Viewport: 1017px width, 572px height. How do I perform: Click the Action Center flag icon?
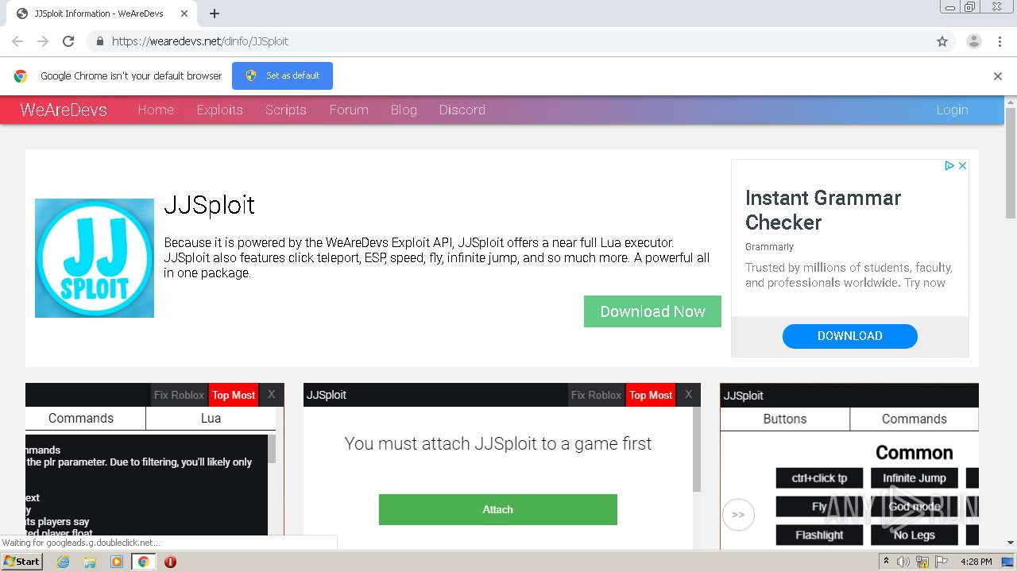coord(942,562)
